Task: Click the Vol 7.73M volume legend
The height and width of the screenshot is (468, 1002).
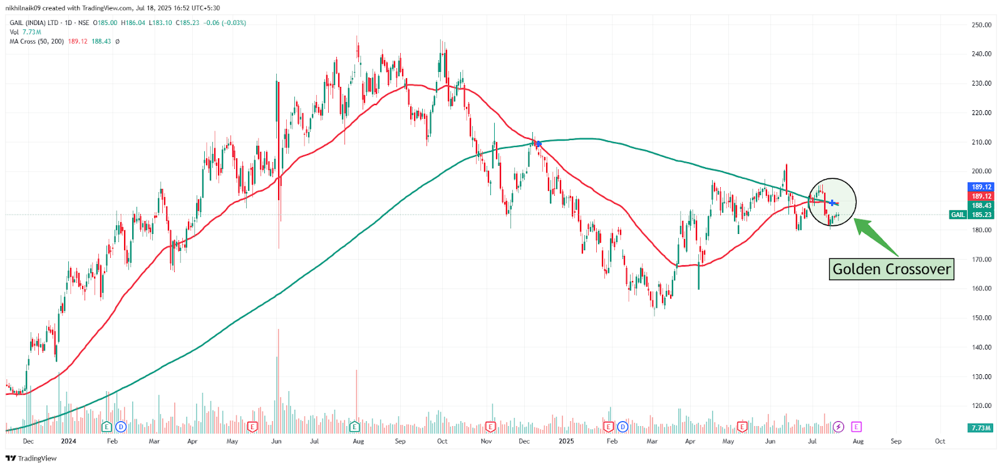Action: click(26, 32)
